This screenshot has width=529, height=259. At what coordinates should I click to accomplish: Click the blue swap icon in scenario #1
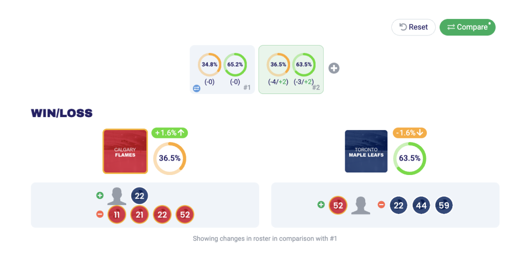196,88
